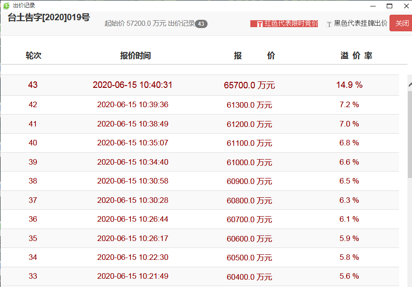This screenshot has height=287, width=412.
Task: Click the 台土告字[2020]019号 title
Action: coord(49,17)
